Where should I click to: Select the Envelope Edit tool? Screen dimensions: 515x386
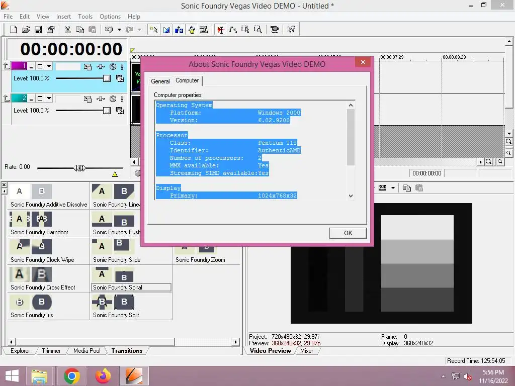233,30
